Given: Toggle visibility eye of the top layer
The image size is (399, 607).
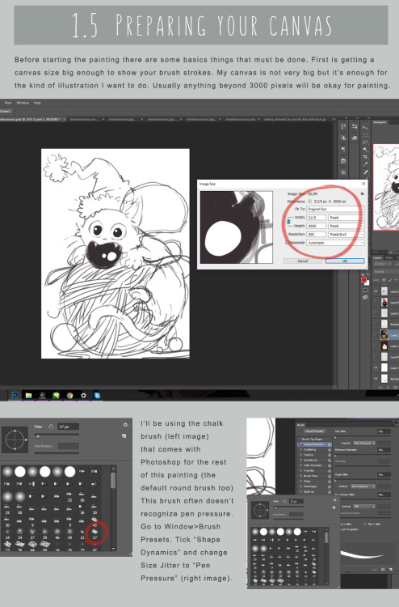Looking at the screenshot, I should point(376,291).
